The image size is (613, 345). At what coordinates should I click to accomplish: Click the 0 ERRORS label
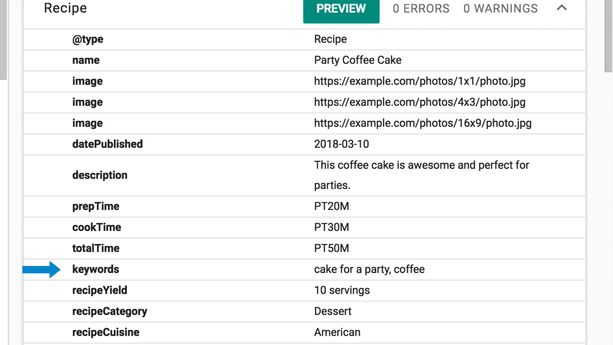coord(421,9)
